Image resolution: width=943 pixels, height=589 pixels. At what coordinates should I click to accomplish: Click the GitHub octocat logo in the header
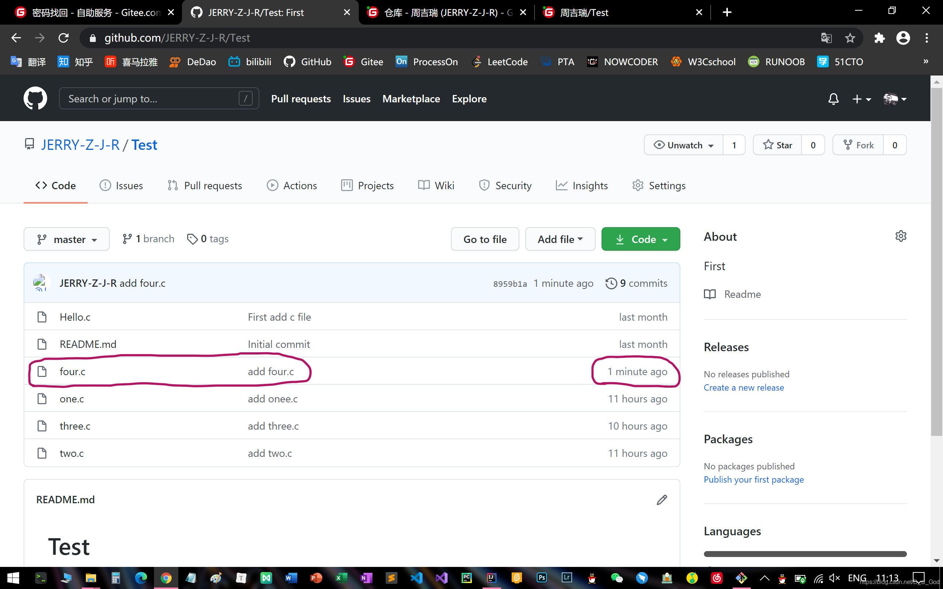(x=35, y=99)
